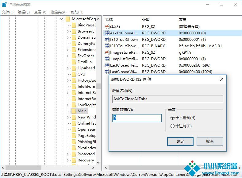Click the IntelliForm folder icon

pyautogui.click(x=74, y=87)
